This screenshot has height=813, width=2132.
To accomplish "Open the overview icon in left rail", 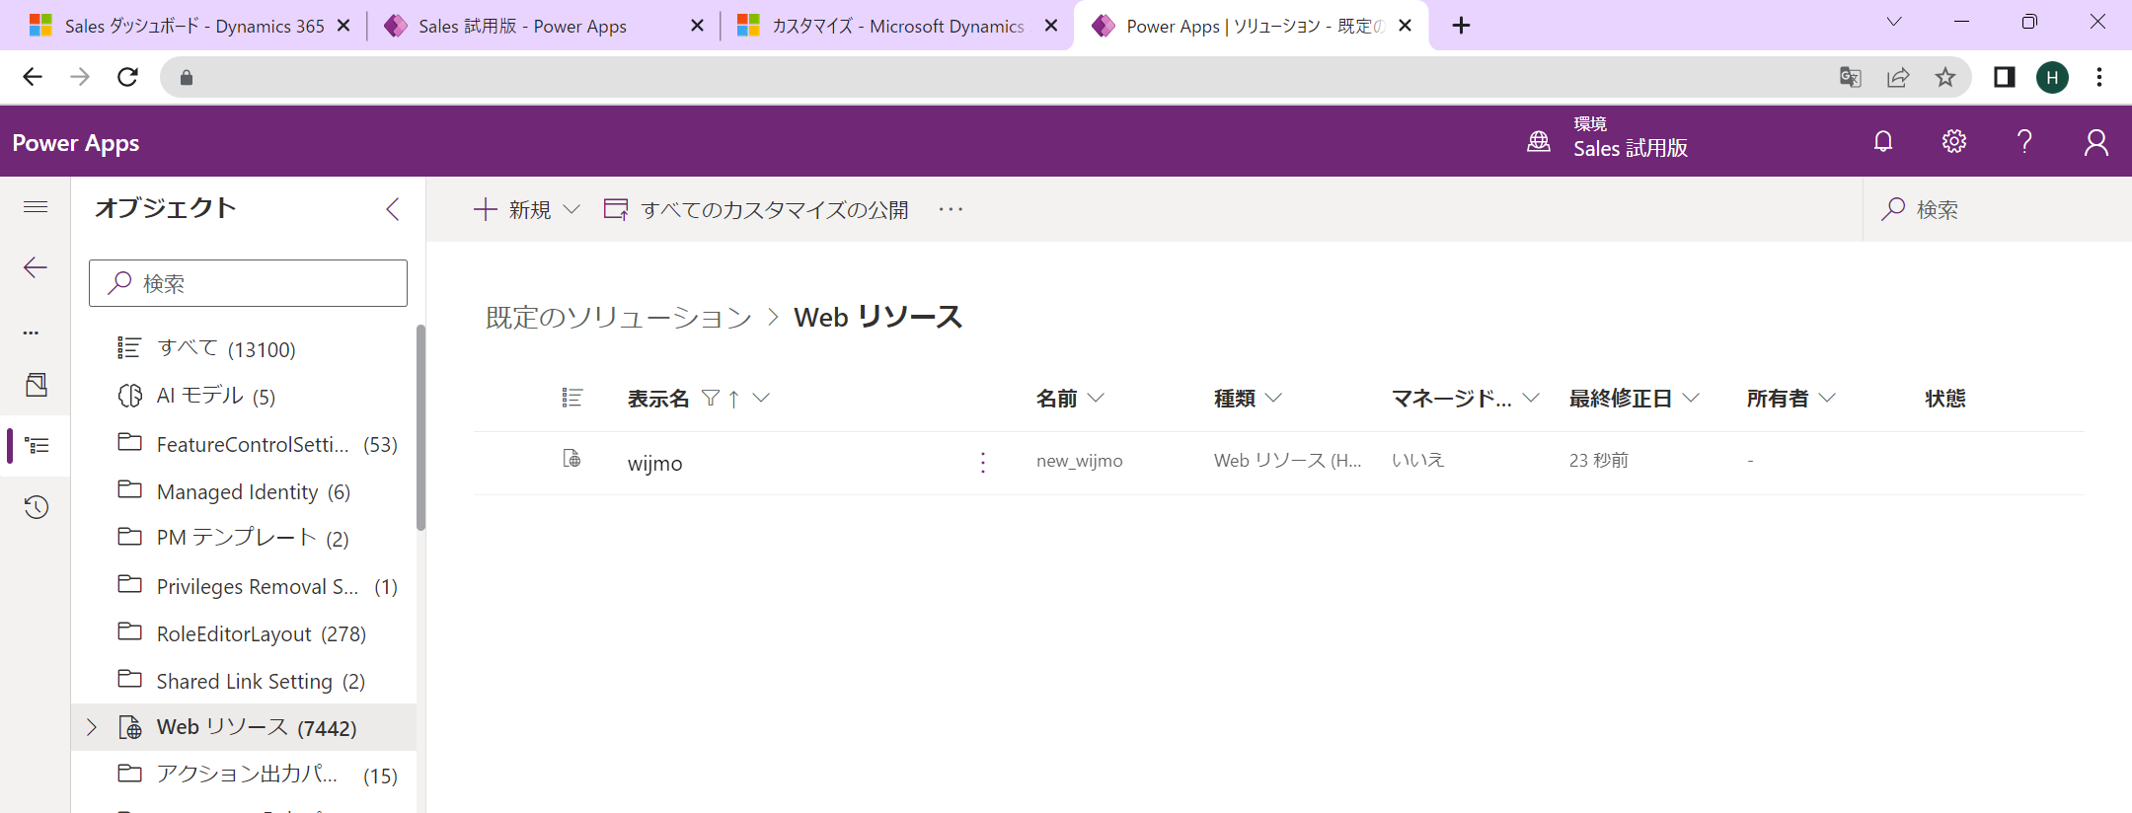I will point(37,385).
